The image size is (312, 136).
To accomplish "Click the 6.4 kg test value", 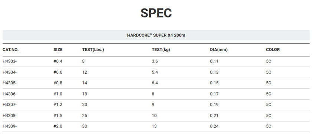I will [x=155, y=83].
